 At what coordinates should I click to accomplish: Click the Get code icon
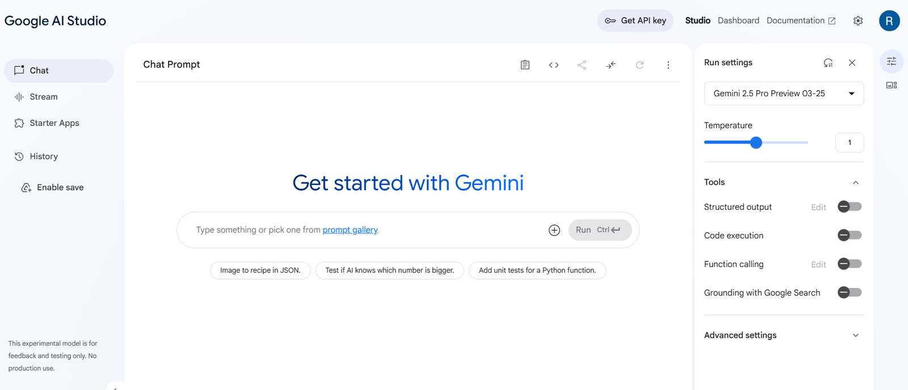pyautogui.click(x=553, y=64)
